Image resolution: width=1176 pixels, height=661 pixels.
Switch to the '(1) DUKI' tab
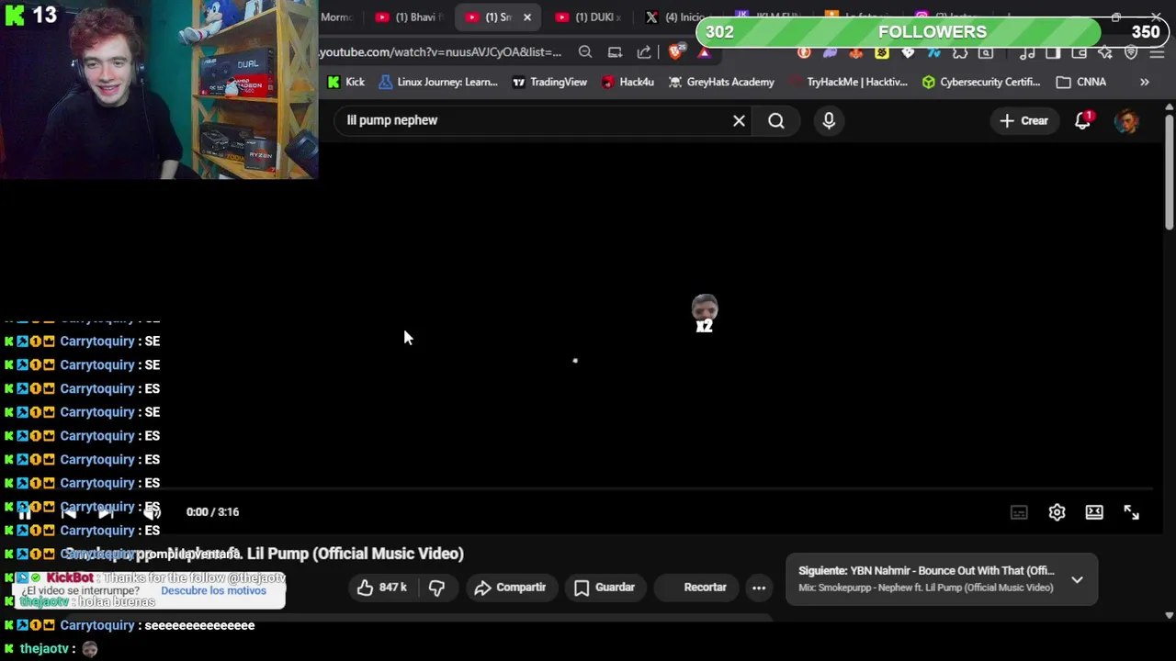[x=589, y=17]
